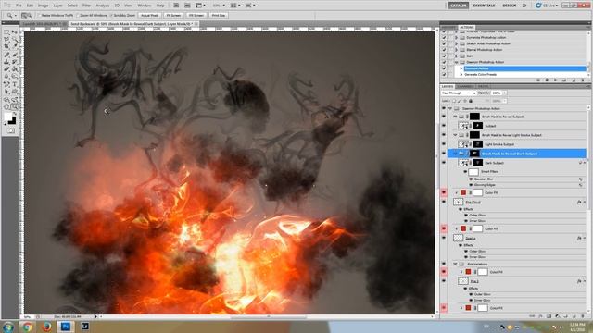Open Lightroom from the taskbar

[84, 327]
